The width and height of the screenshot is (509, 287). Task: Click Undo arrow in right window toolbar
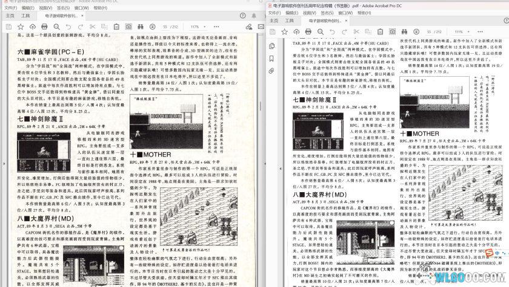coord(333,31)
